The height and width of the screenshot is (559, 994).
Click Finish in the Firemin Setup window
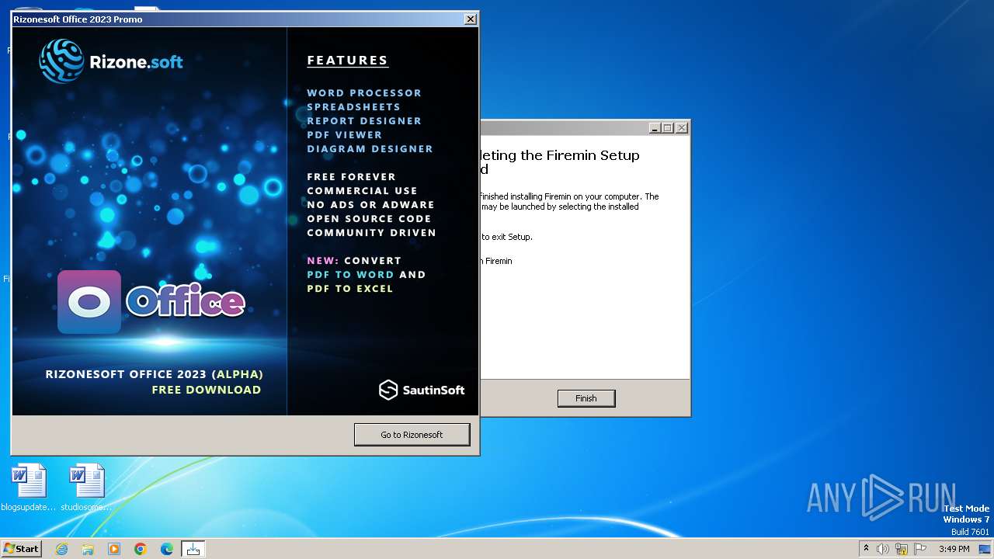(x=586, y=398)
